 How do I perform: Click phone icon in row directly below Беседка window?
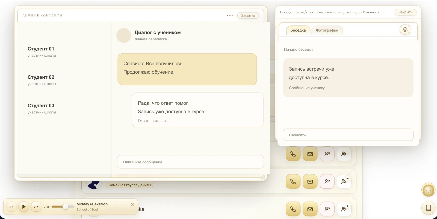tap(293, 154)
